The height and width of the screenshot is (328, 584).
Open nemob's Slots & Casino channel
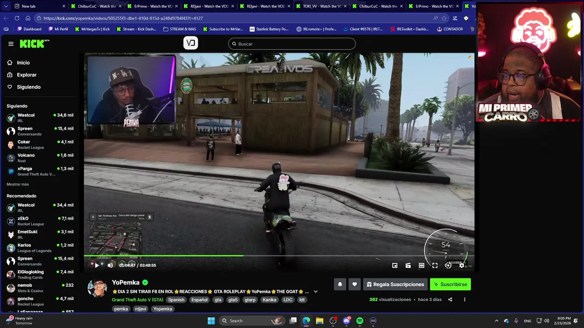[40, 288]
